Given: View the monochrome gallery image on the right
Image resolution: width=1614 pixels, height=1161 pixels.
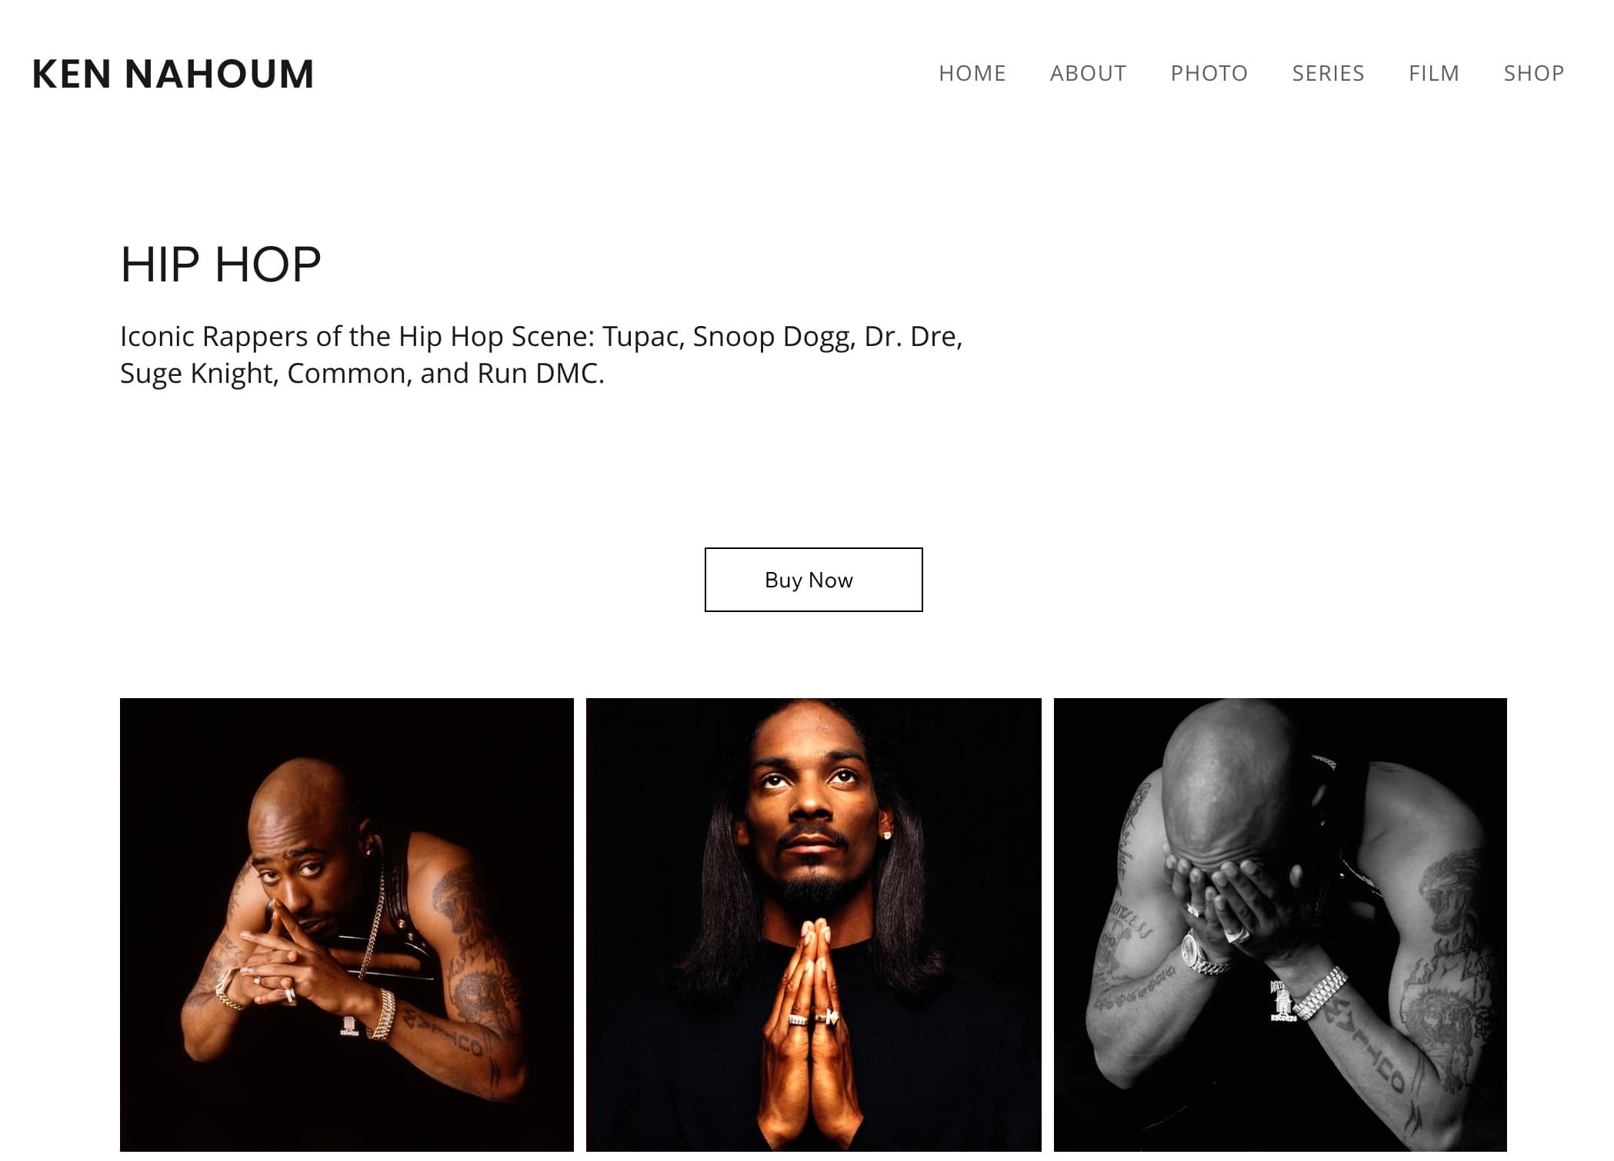Looking at the screenshot, I should click(x=1280, y=925).
